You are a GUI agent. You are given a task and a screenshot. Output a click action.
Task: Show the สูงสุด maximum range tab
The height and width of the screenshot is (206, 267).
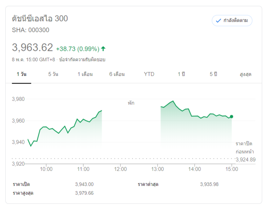[x=245, y=74]
